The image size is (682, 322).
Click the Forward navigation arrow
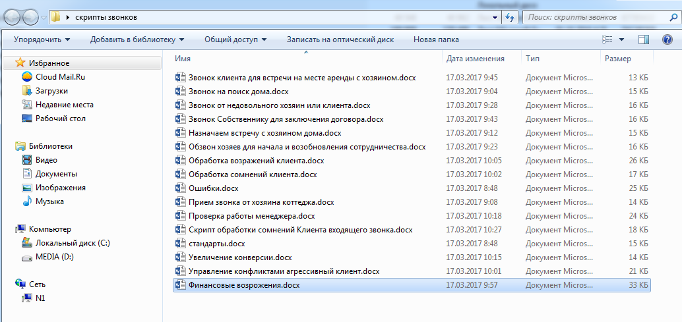tap(30, 17)
